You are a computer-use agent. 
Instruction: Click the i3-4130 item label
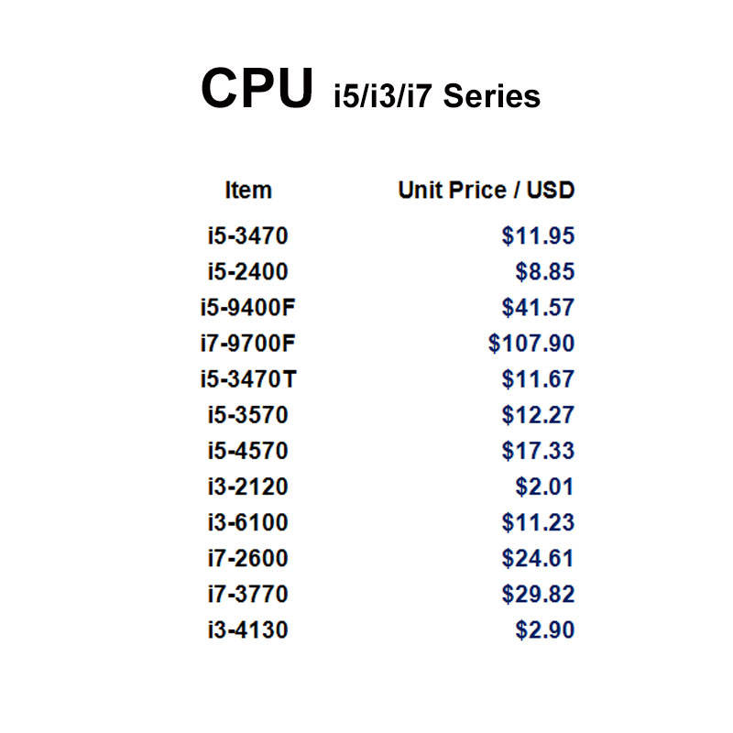point(247,630)
